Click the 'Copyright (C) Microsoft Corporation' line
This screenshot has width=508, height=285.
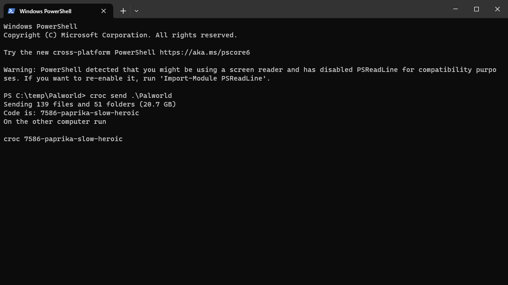pos(120,35)
